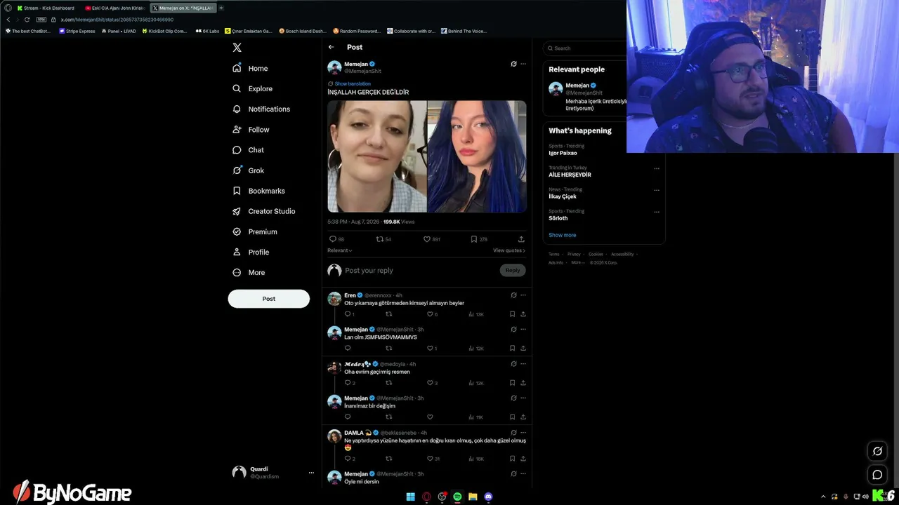Screen dimensions: 899x505
Task: Go to Home in X sidebar
Action: click(250, 69)
